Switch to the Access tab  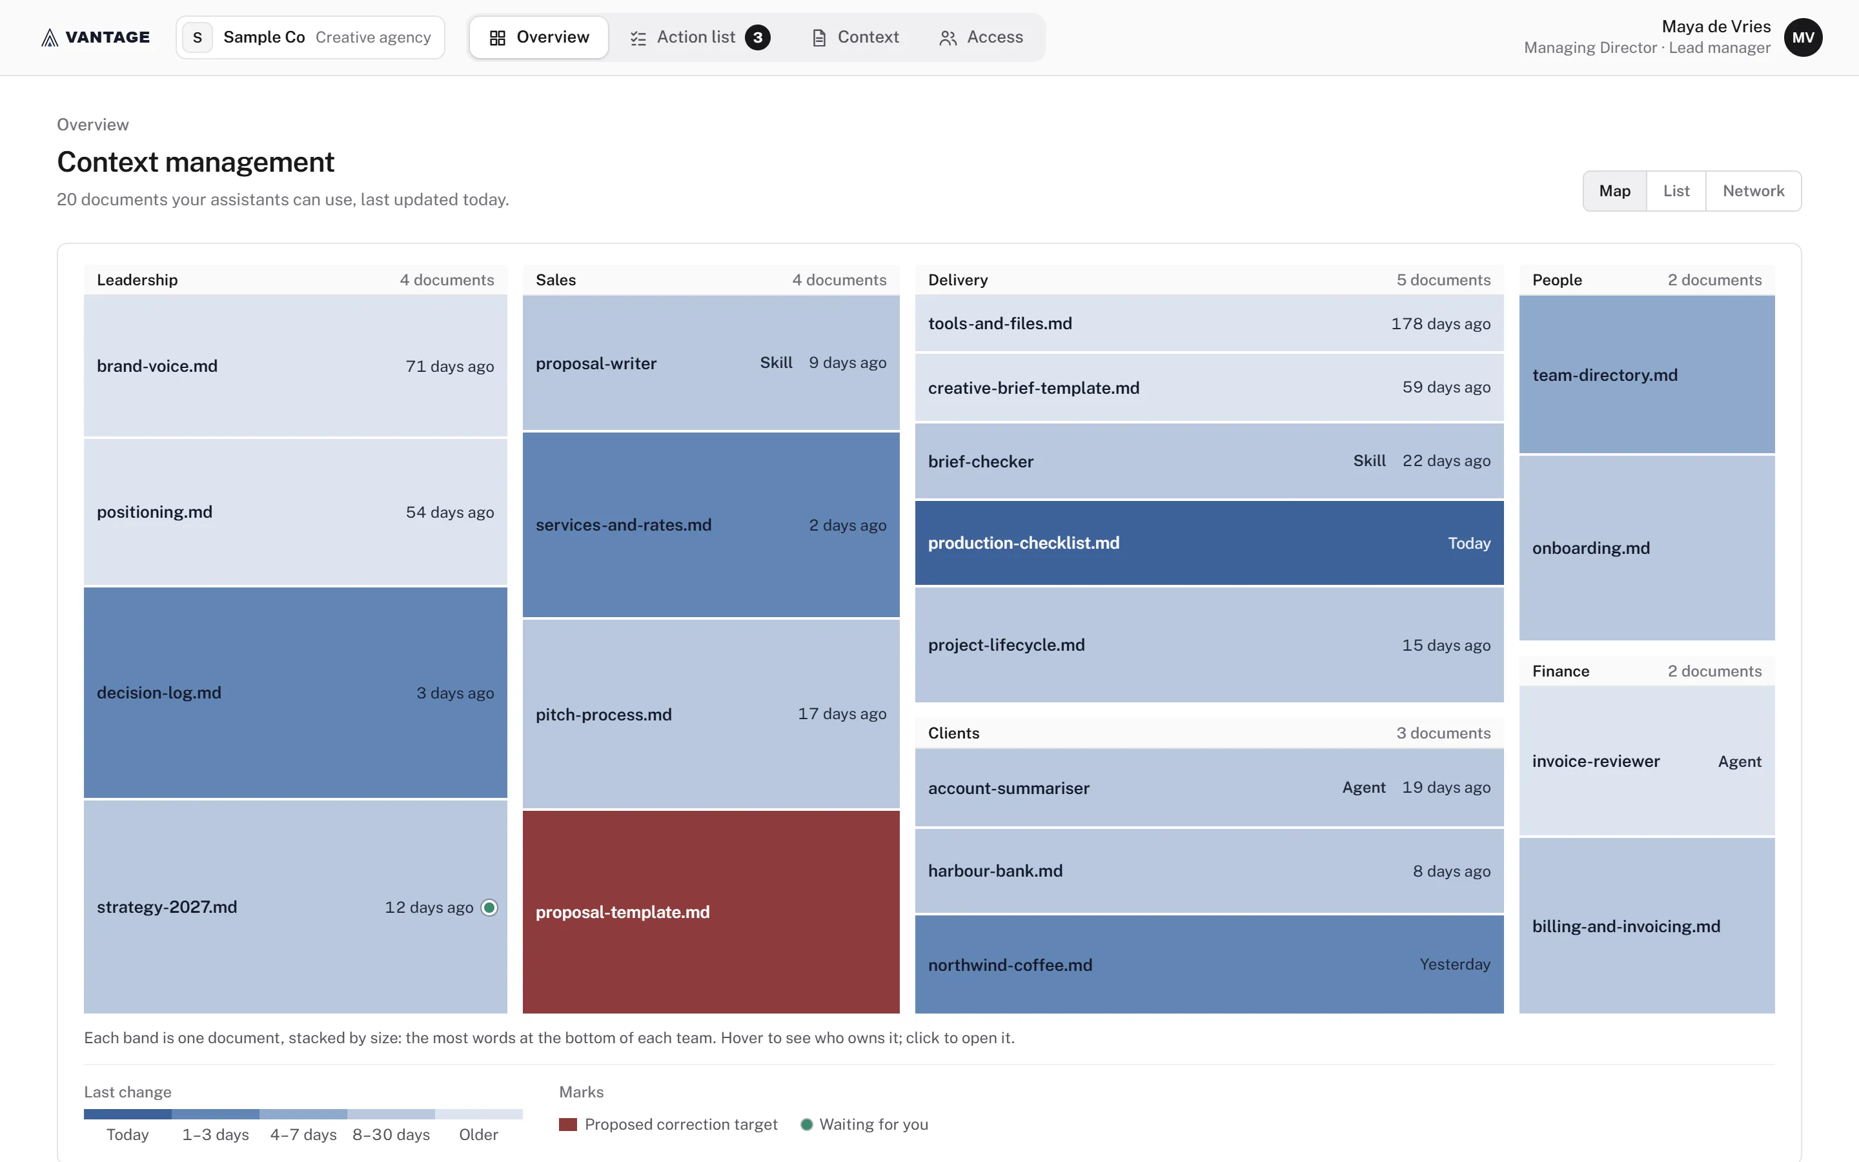(981, 37)
